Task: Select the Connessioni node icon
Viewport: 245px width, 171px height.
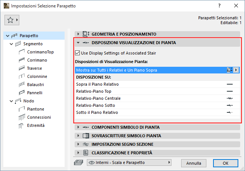Action: point(21,117)
